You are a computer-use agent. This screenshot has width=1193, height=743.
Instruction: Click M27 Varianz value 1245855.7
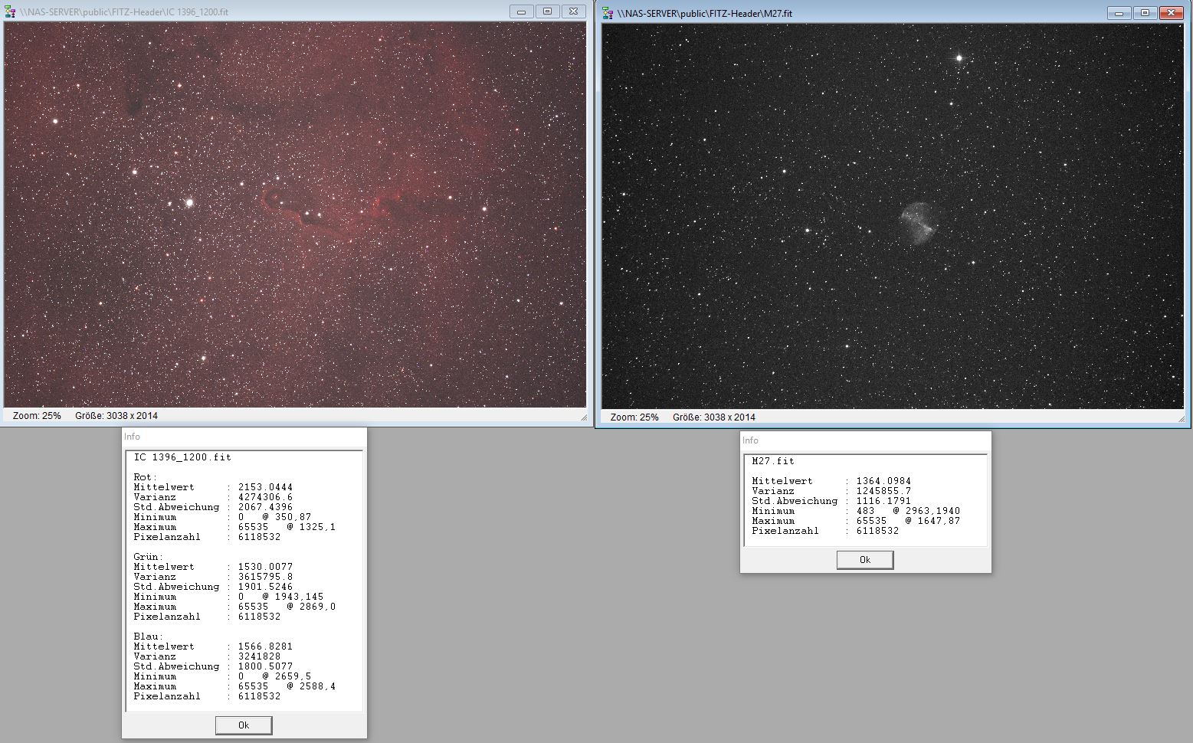[x=883, y=491]
